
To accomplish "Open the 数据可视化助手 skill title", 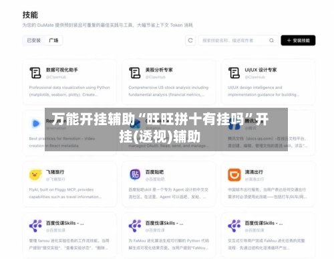I will 62,70.
